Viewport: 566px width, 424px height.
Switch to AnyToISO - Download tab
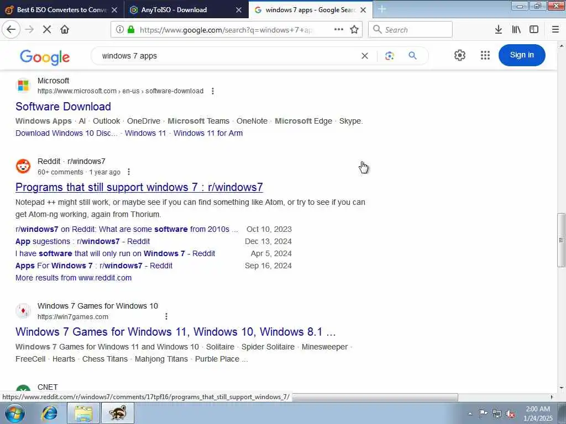point(174,10)
